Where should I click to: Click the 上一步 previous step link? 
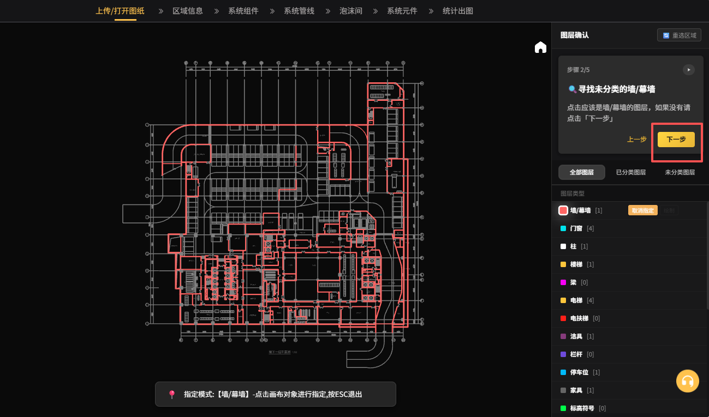pyautogui.click(x=636, y=140)
